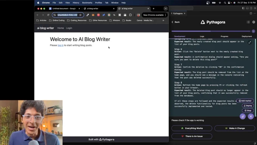Close the active ai blog writer tab
The width and height of the screenshot is (257, 145).
(148, 9)
